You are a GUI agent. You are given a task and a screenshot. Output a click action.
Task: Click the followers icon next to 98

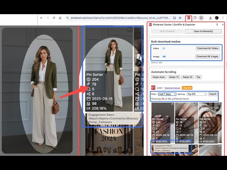tap(88, 104)
